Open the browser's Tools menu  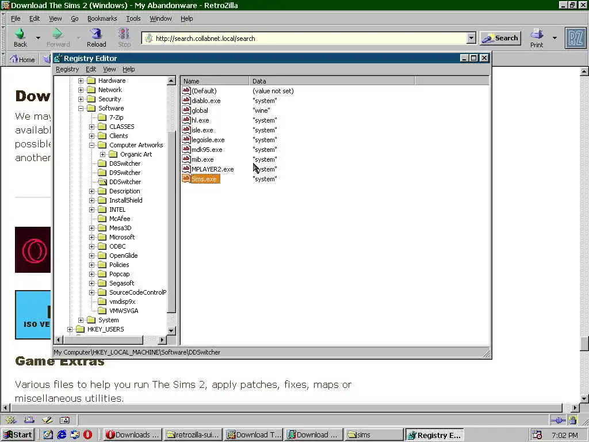(x=133, y=18)
